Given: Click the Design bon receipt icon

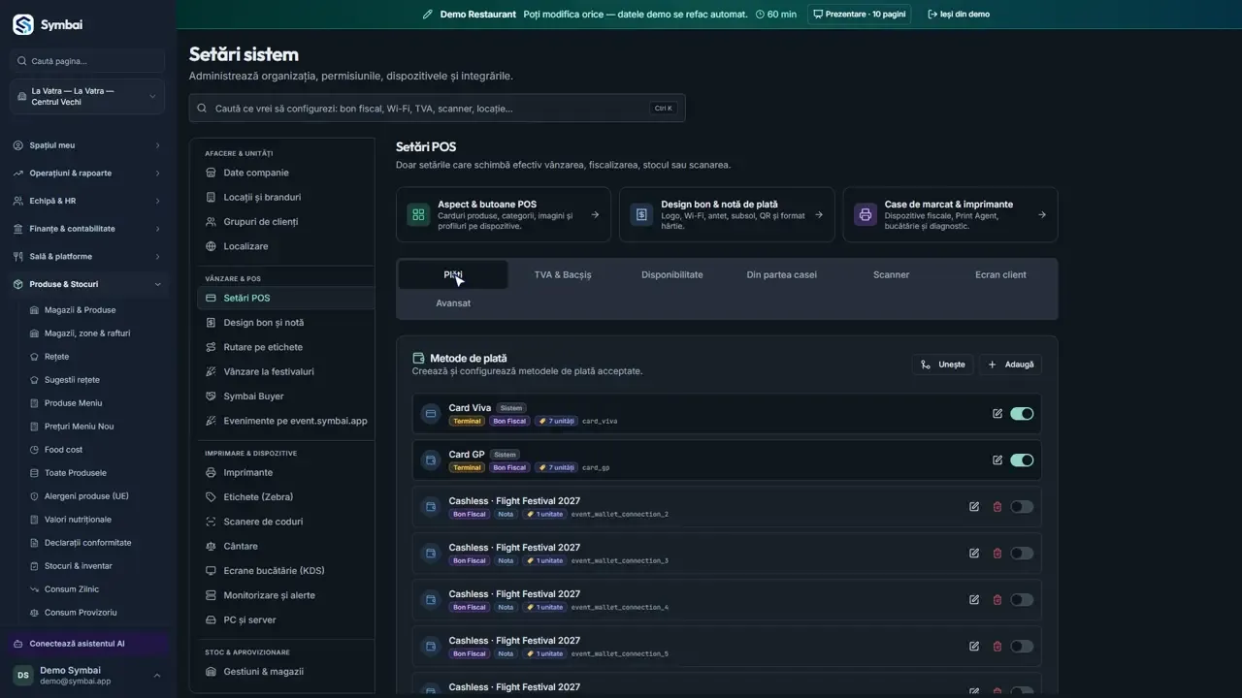Looking at the screenshot, I should coord(641,215).
